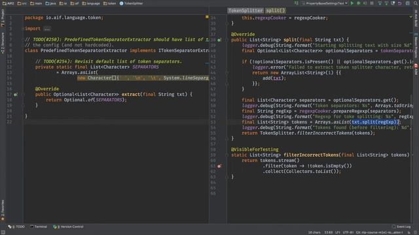
Task: Open the Favorites tool window stripe
Action: coord(3,210)
